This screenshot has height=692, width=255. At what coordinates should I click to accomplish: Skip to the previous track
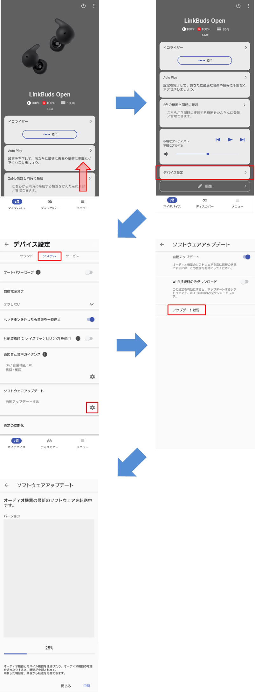pos(218,139)
